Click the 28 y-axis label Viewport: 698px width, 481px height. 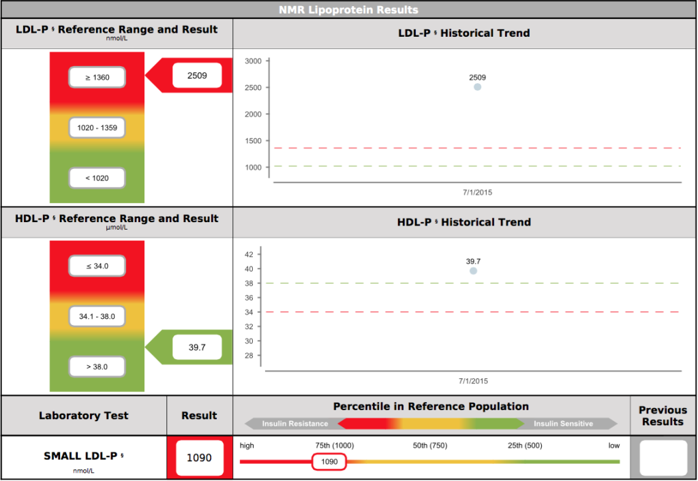pyautogui.click(x=249, y=356)
